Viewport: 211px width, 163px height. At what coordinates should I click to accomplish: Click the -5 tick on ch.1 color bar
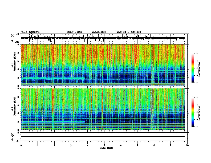(x=196, y=68)
